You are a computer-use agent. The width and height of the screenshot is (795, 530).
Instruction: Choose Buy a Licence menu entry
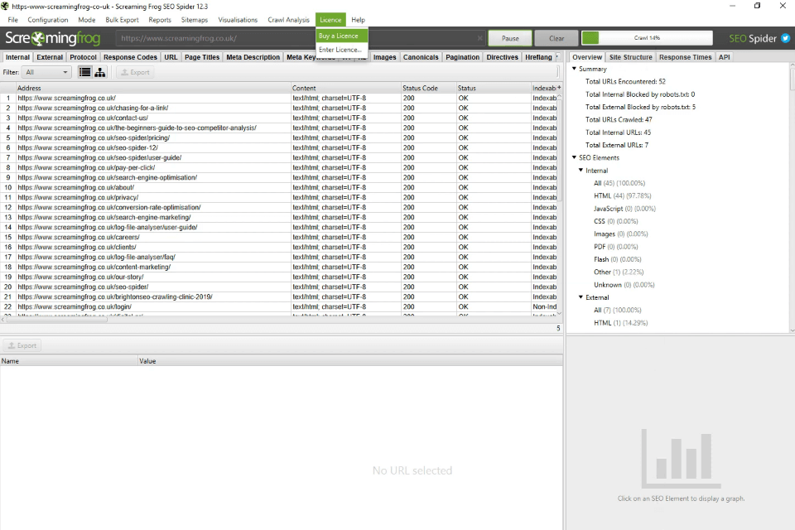click(x=342, y=36)
